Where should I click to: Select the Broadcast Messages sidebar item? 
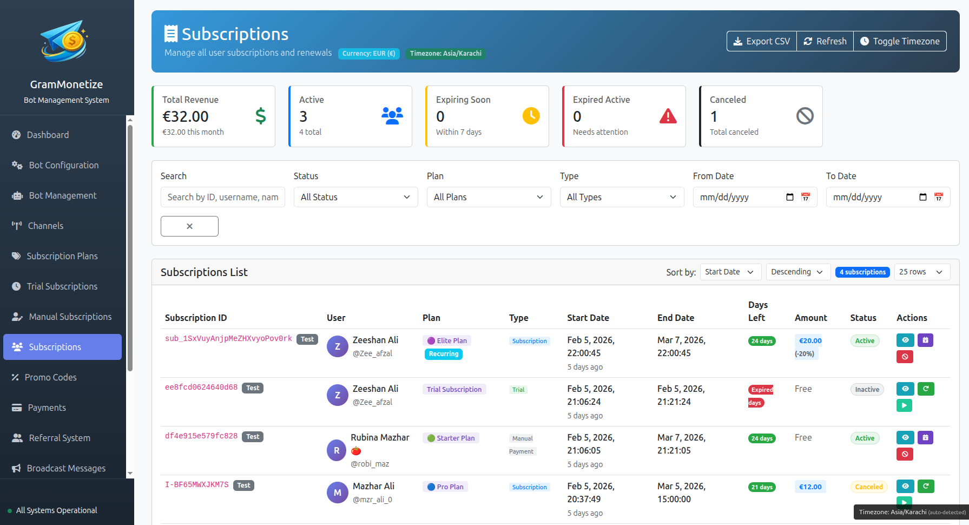click(x=65, y=468)
